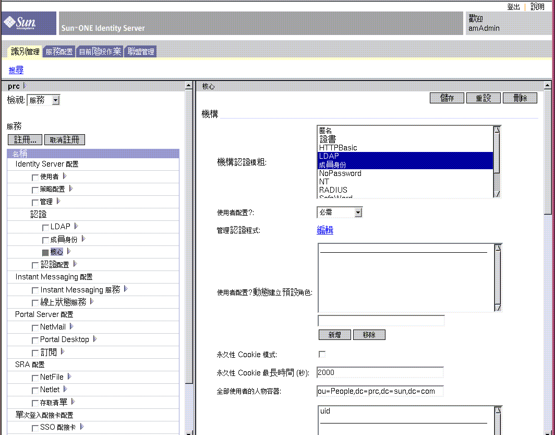Viewport: 555px width, 435px height.
Task: Click the auth modules list scrollbar
Action: point(497,161)
